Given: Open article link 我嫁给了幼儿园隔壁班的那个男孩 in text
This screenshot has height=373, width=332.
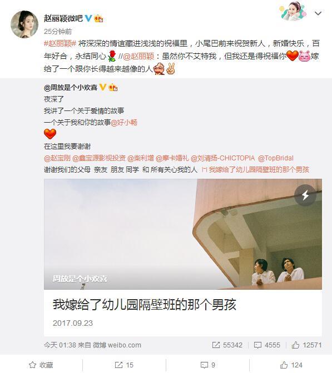Looking at the screenshot, I should point(255,170).
